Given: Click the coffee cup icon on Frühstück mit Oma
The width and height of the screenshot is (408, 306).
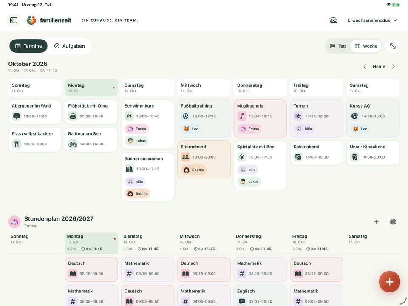Looking at the screenshot, I should pyautogui.click(x=73, y=116).
